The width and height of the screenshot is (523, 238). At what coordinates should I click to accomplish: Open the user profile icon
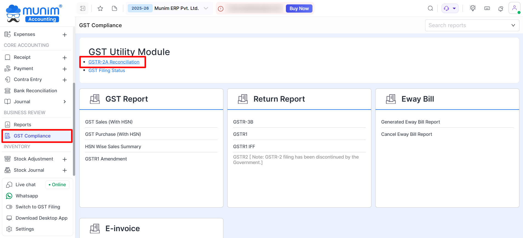point(514,8)
